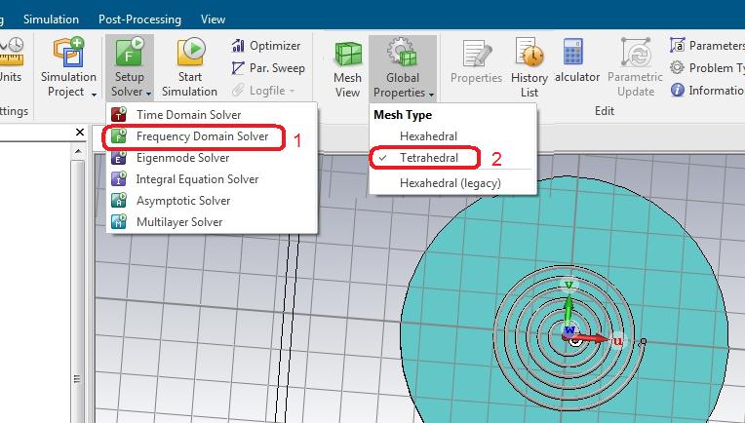745x423 pixels.
Task: Expand the Logfile dropdown arrow
Action: (293, 91)
